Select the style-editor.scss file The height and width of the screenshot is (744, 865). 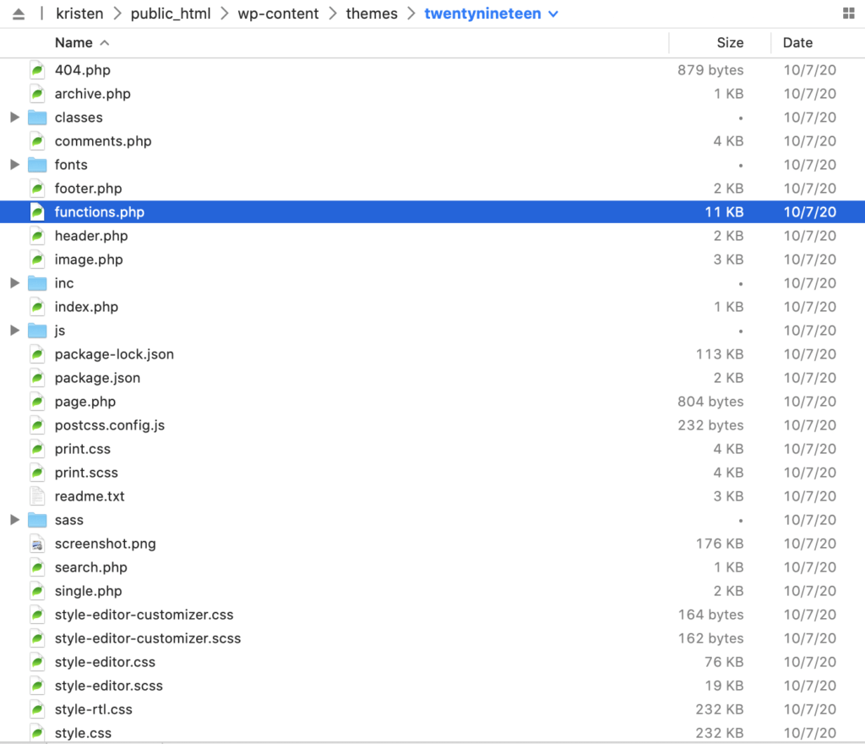109,686
